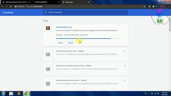Close the Downloads tab
This screenshot has height=96, width=171.
89,2
